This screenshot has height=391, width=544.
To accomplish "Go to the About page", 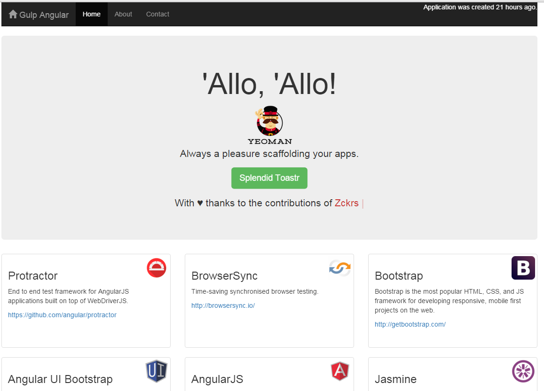I will click(123, 14).
